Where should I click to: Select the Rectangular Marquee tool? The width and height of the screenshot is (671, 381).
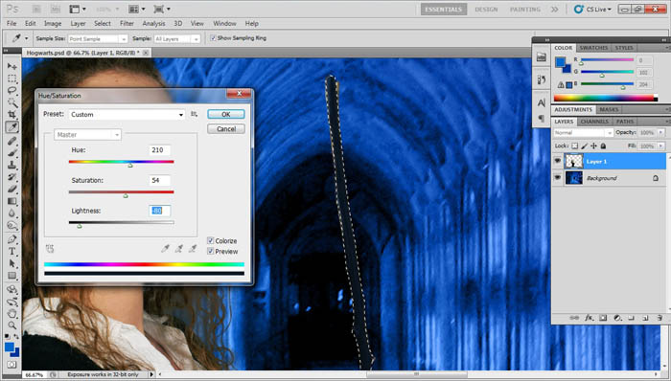coord(12,78)
